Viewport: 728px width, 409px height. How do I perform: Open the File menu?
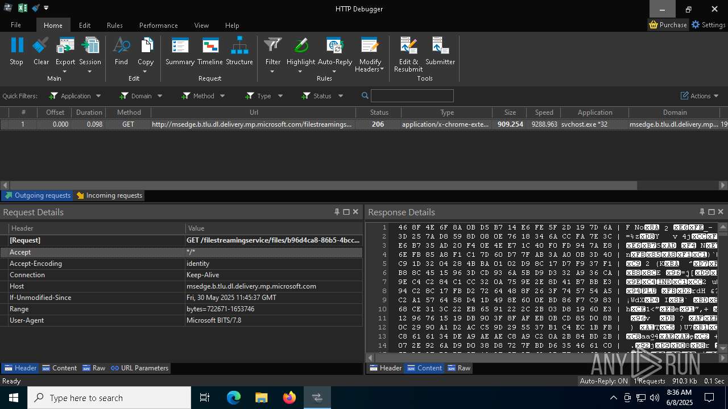[x=16, y=25]
